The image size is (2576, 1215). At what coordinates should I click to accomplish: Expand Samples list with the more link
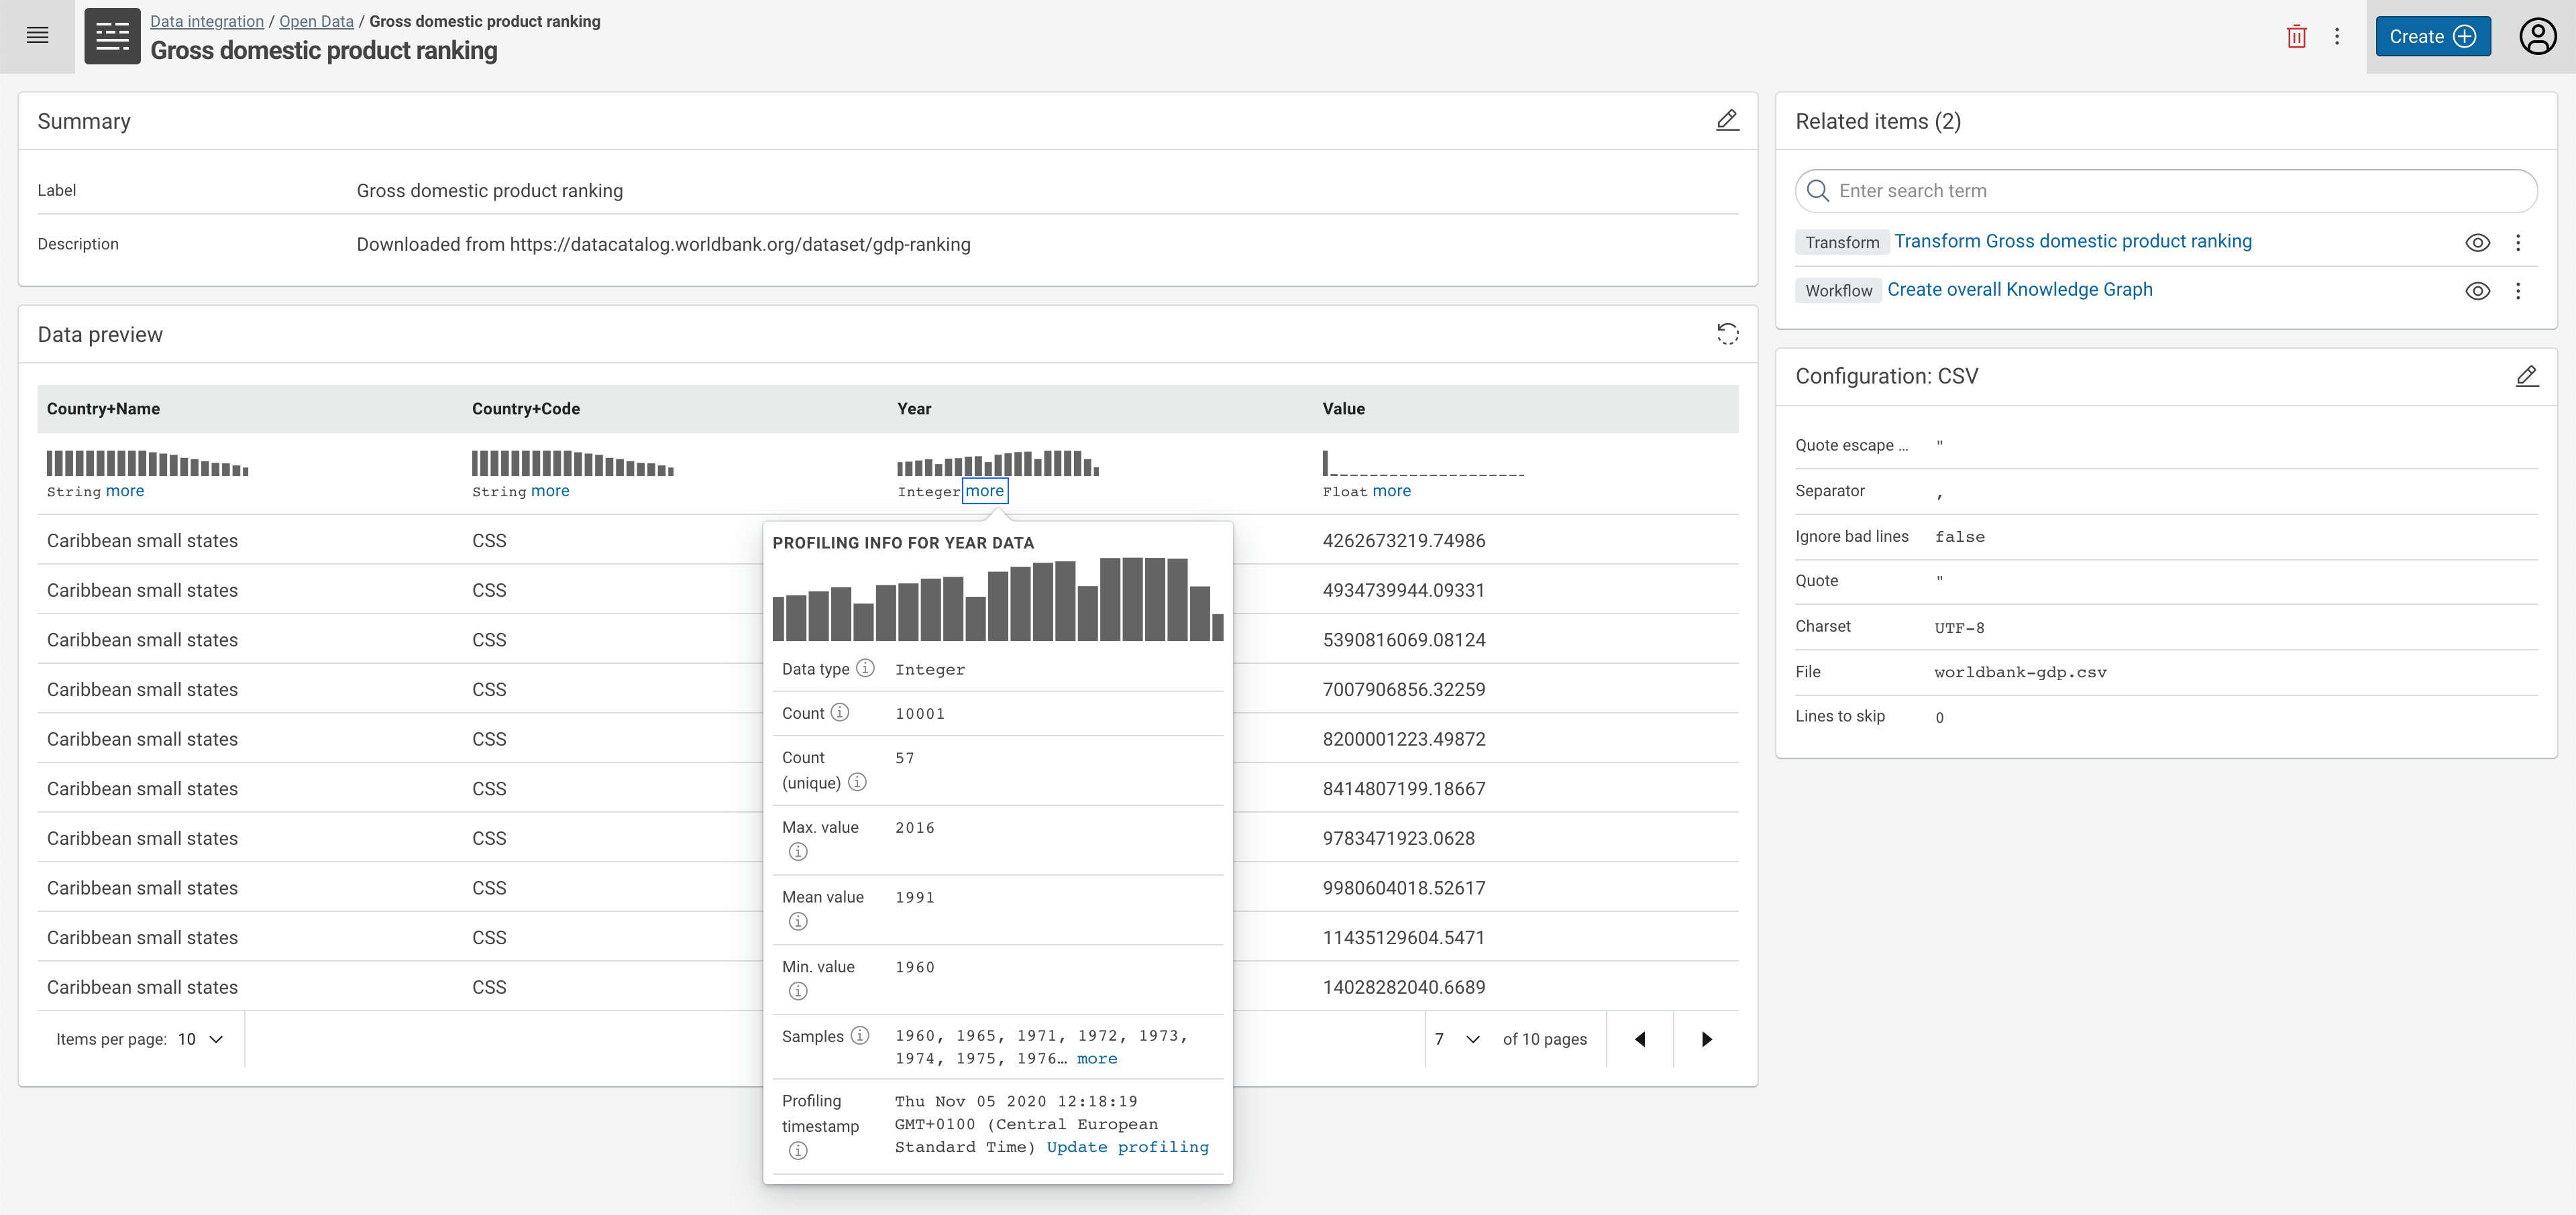coord(1096,1058)
